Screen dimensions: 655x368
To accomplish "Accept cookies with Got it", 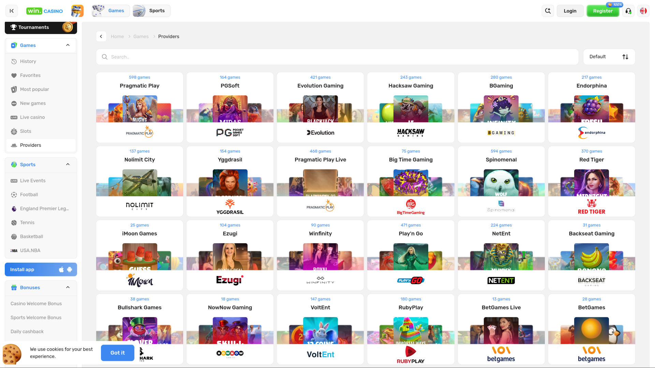I will point(117,353).
